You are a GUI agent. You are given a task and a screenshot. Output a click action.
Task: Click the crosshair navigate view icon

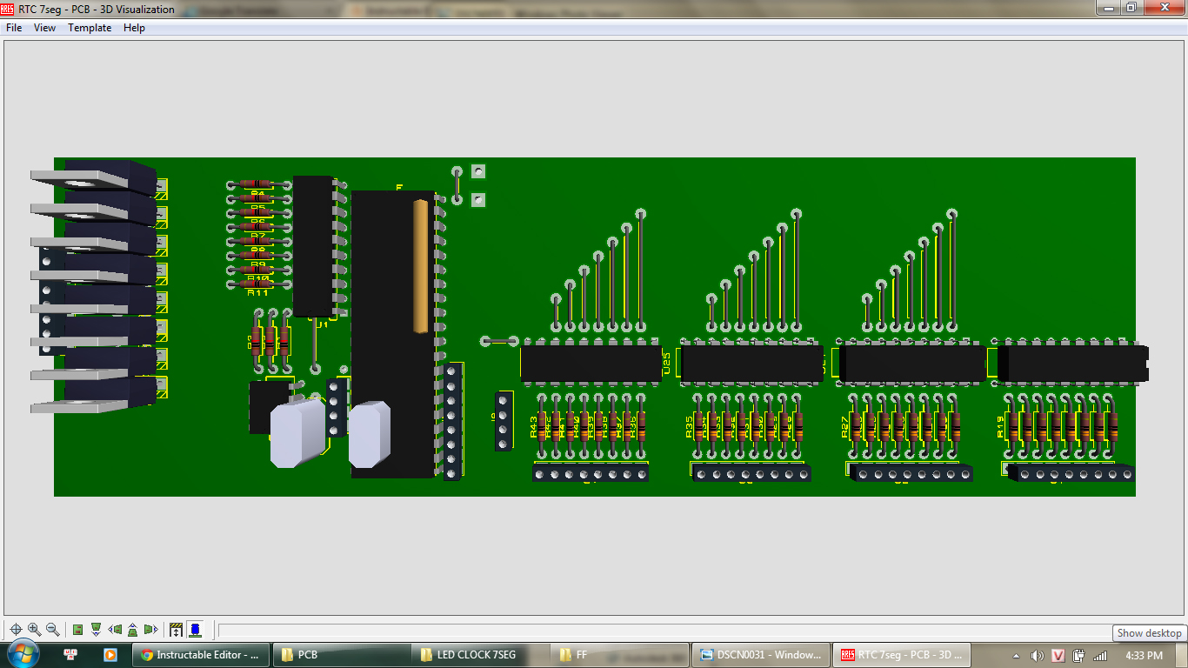pyautogui.click(x=16, y=629)
